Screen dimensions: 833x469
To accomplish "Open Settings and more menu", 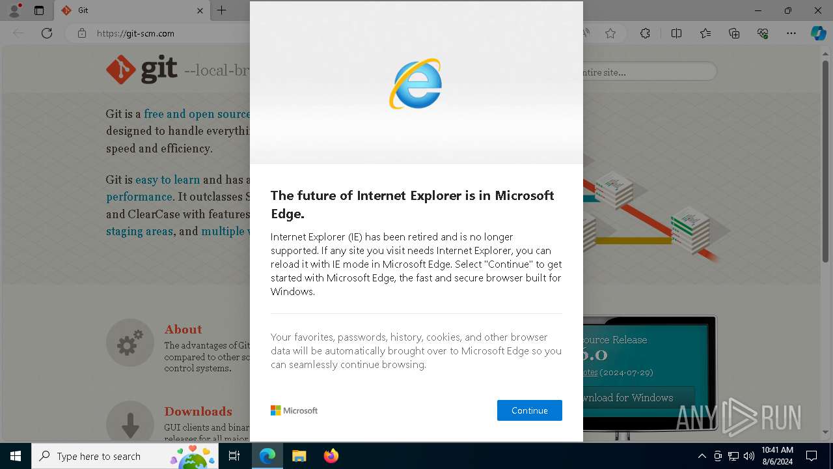I will click(791, 33).
